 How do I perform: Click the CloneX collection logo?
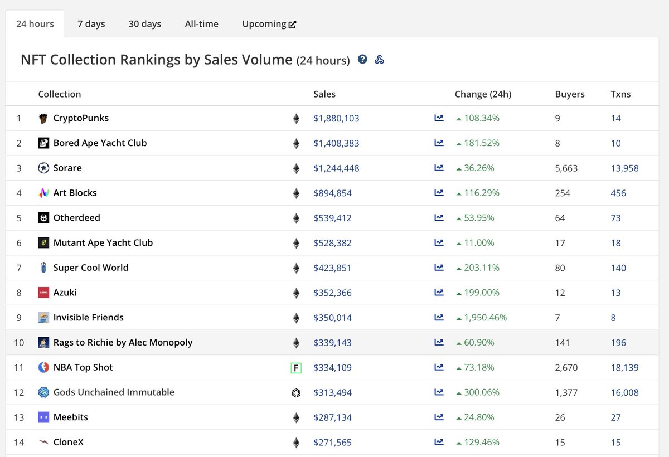[x=45, y=442]
